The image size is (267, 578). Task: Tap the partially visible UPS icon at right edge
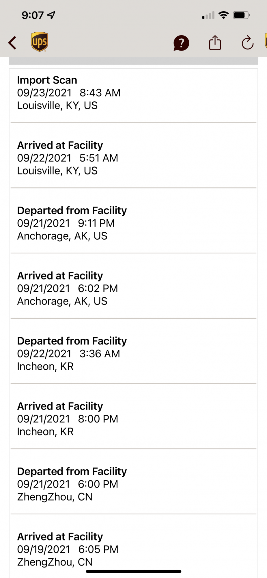pos(266,40)
